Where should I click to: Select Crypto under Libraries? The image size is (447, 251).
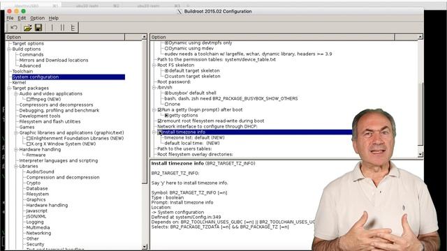34,183
